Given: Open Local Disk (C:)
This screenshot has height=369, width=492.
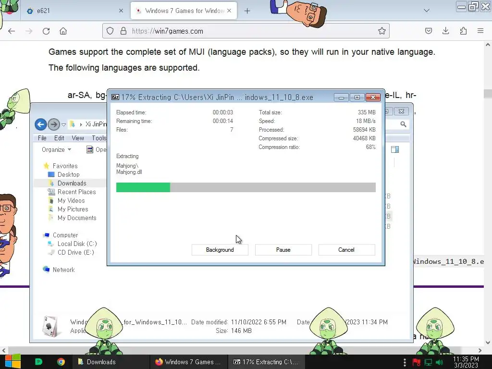Looking at the screenshot, I should [x=77, y=244].
